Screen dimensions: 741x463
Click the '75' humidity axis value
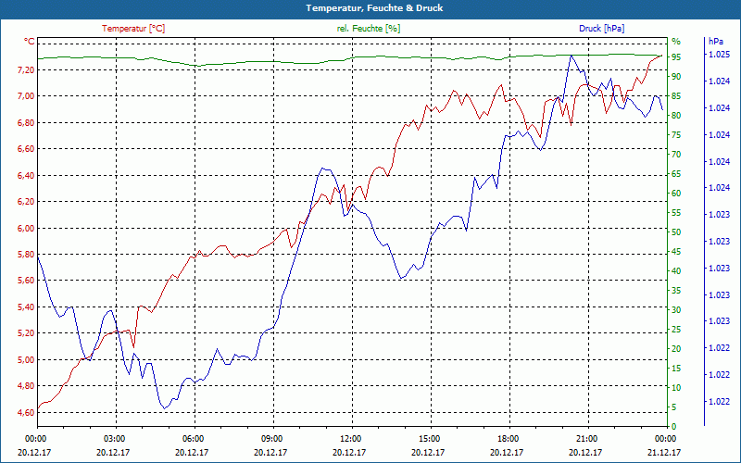[676, 134]
